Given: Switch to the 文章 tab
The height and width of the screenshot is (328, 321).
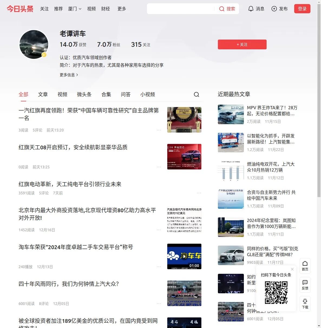Looking at the screenshot, I should (x=43, y=94).
